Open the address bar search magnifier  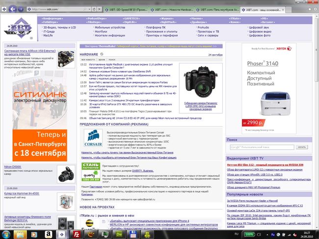pyautogui.click(x=84, y=9)
